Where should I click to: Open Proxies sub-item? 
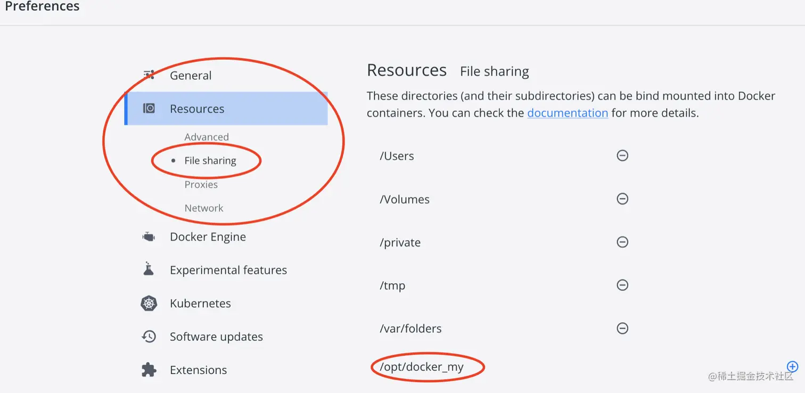tap(201, 184)
